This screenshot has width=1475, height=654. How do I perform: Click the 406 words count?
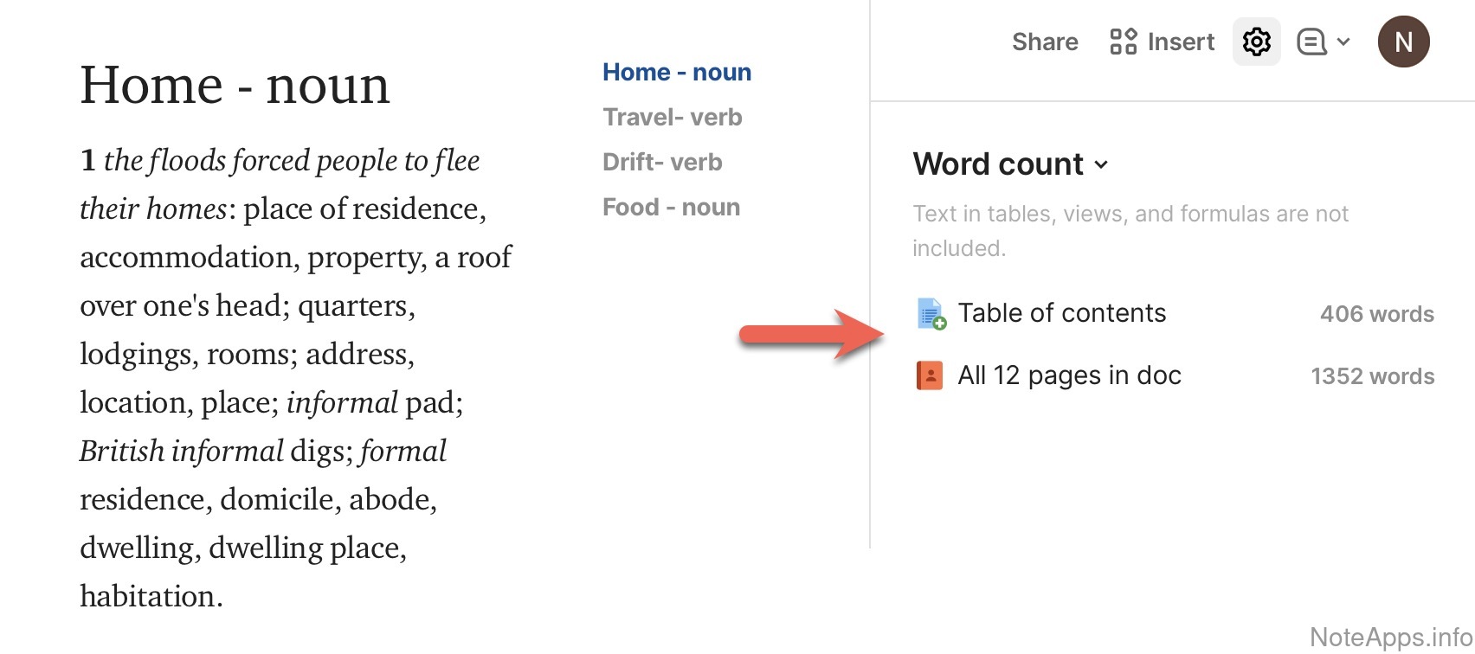[x=1376, y=314]
